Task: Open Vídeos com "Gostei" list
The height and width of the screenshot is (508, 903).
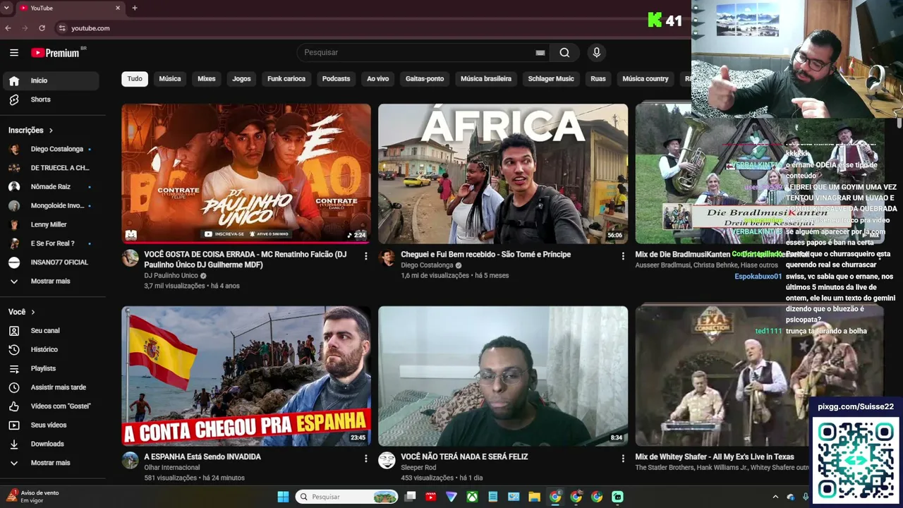Action: 51,406
